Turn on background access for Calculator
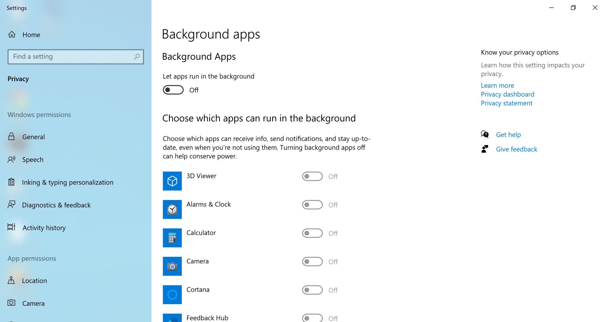 312,233
